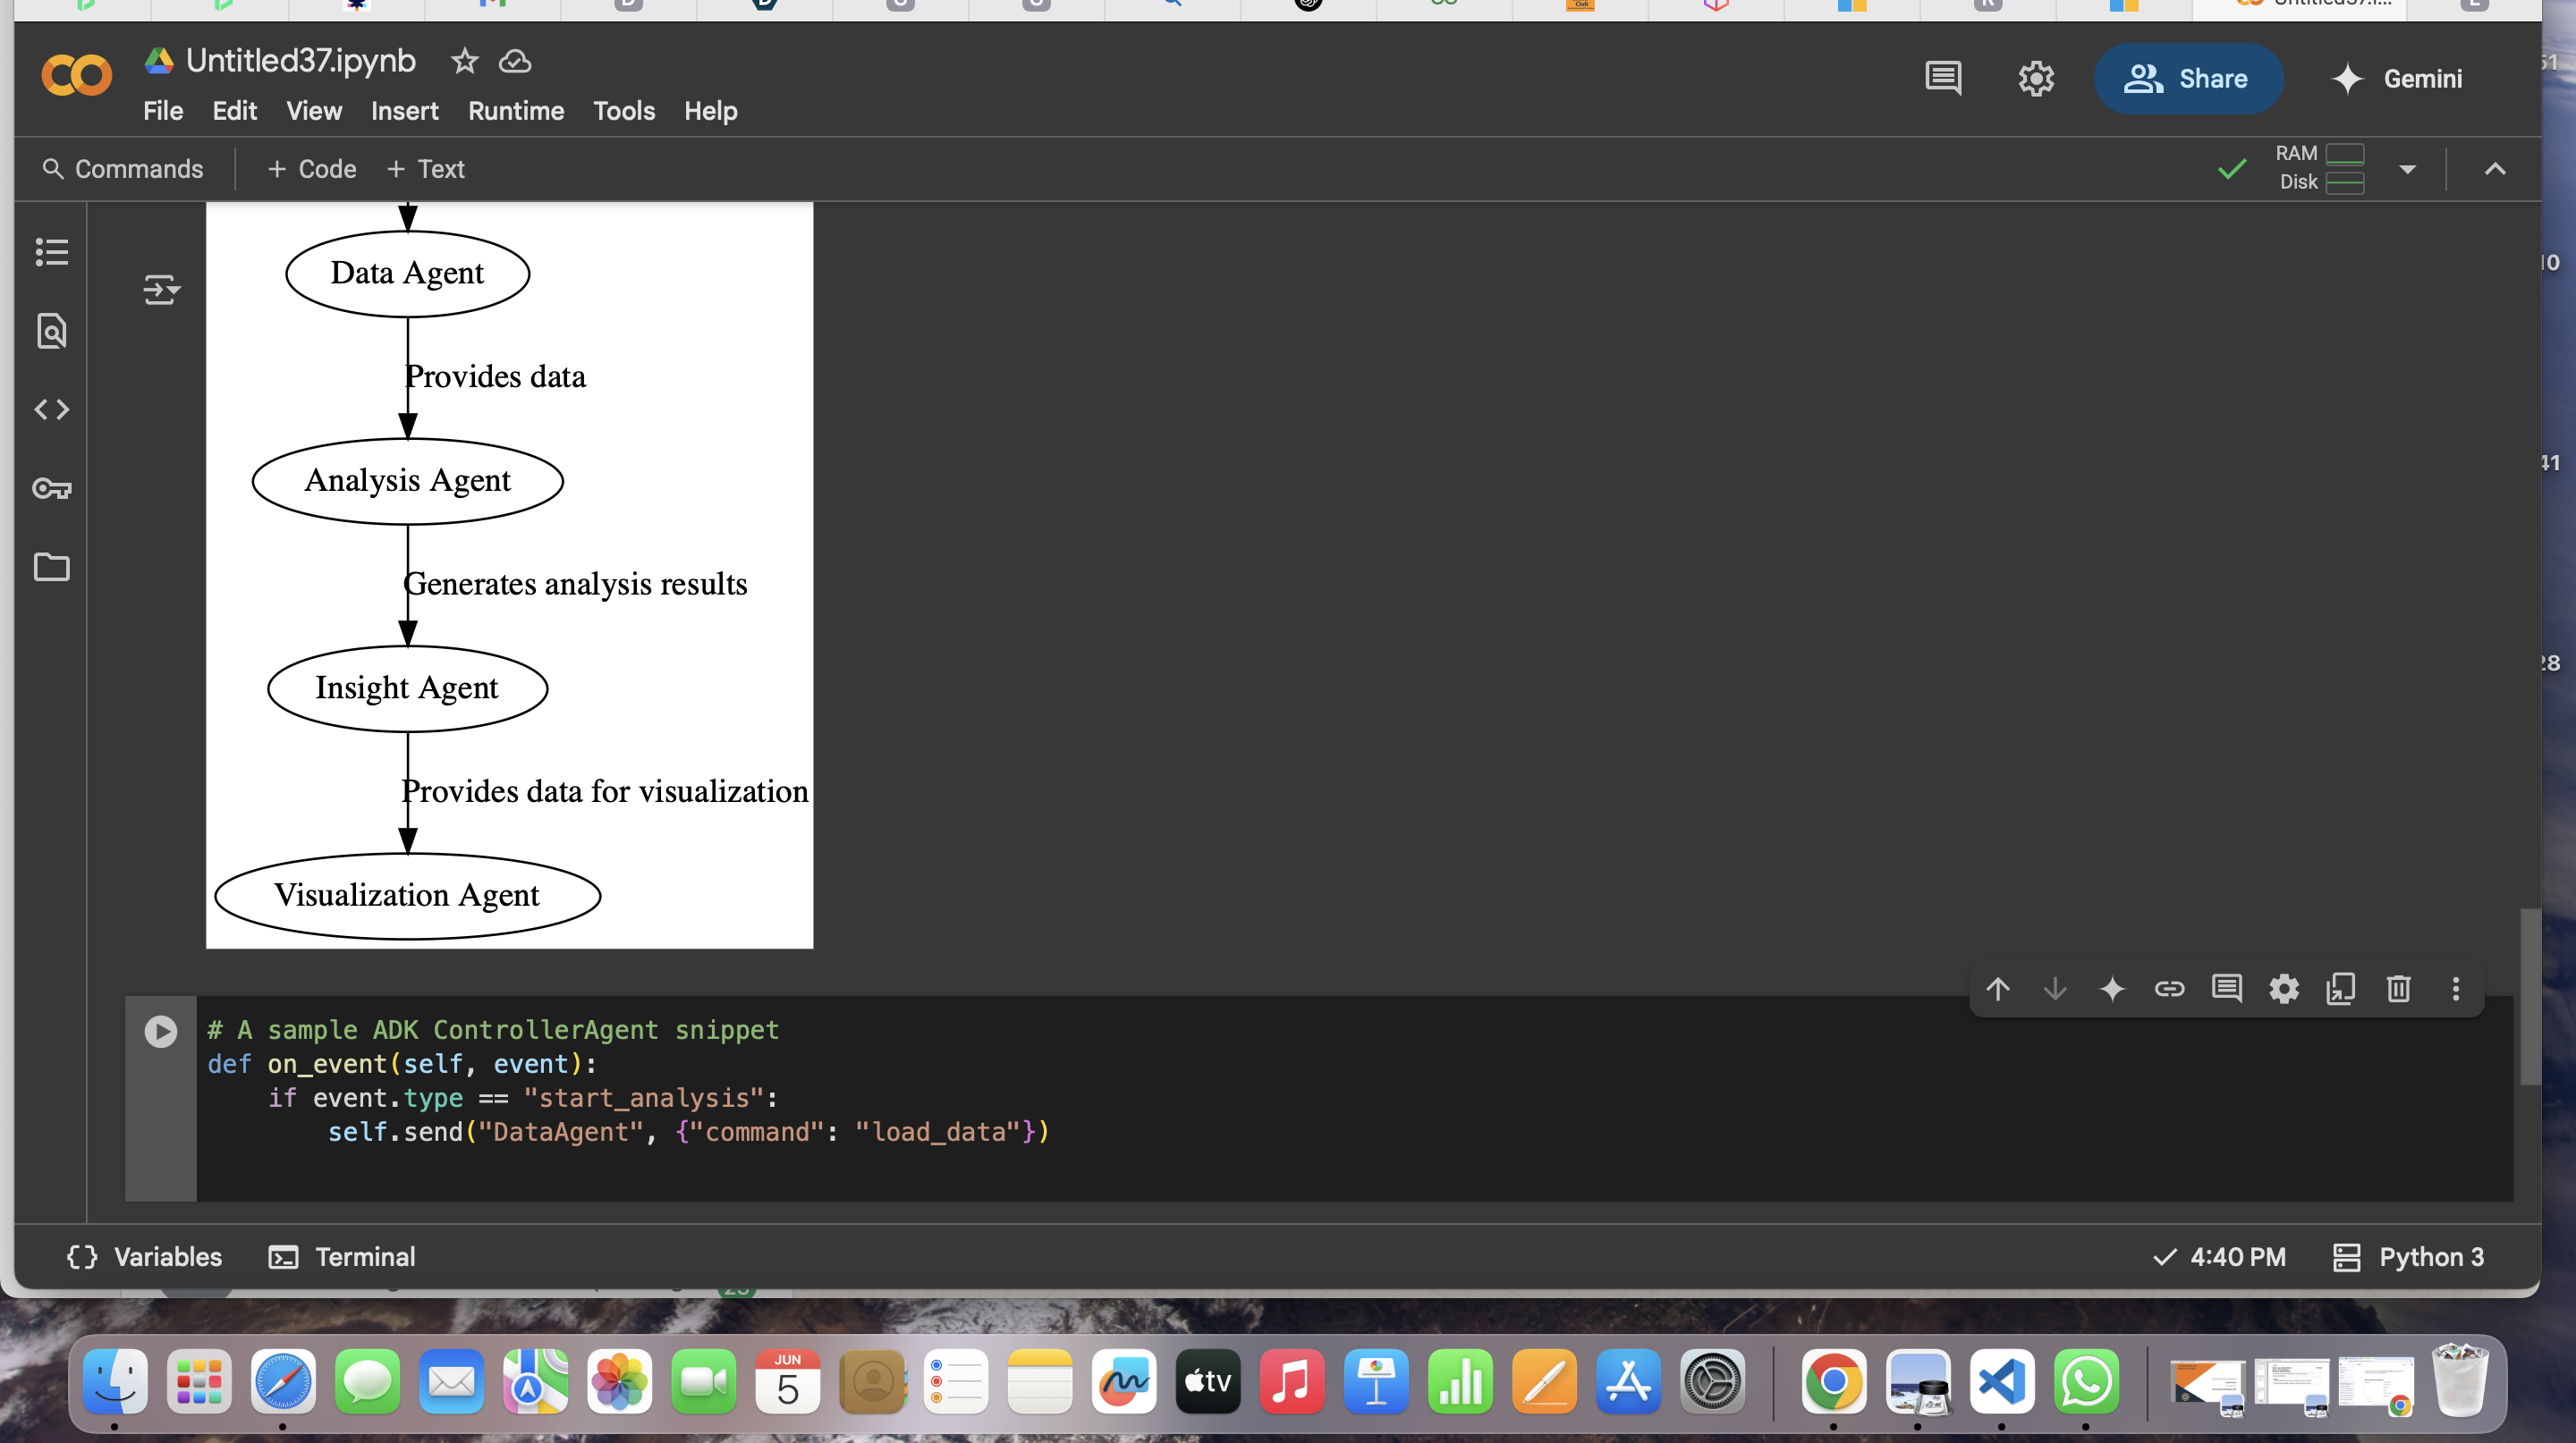Expand the RAM Disk resources dropdown arrow
This screenshot has height=1443, width=2576.
pyautogui.click(x=2407, y=169)
